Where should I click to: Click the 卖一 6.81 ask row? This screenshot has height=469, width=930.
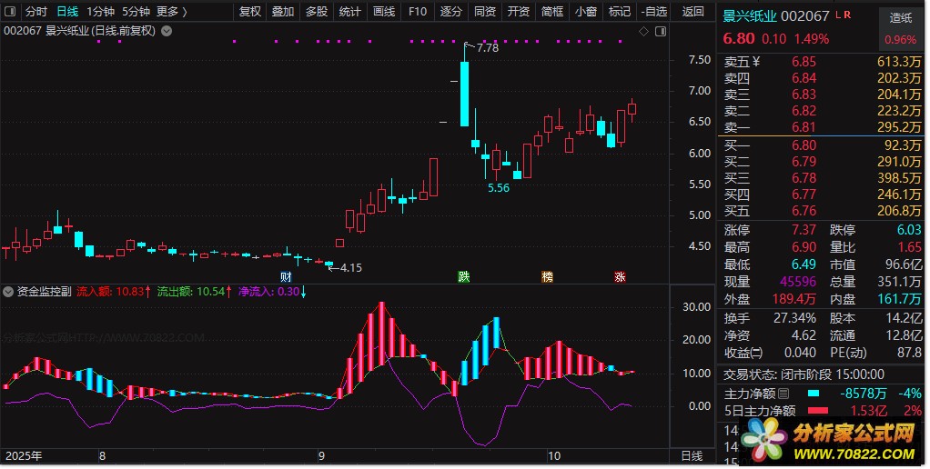(x=822, y=126)
